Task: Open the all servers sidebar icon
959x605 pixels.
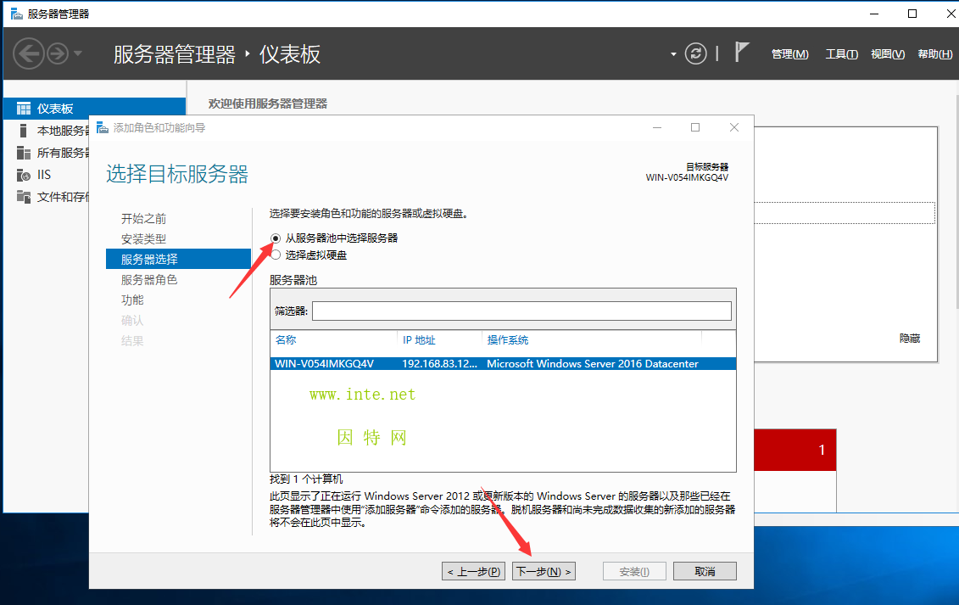Action: click(x=23, y=153)
